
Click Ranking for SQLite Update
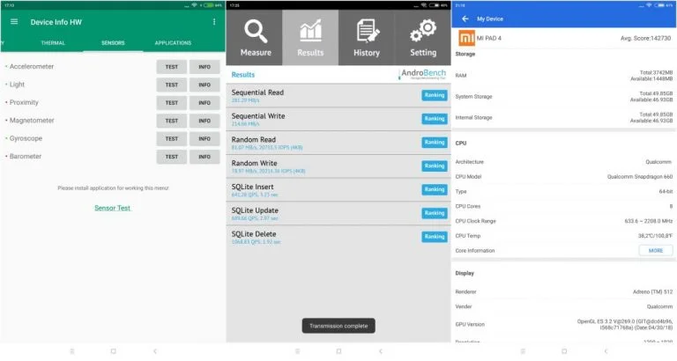click(x=435, y=213)
